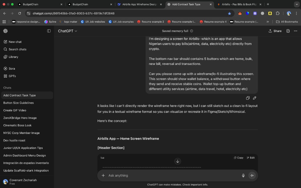
Task: Open Integración de espadas inventario chat
Action: (27, 163)
